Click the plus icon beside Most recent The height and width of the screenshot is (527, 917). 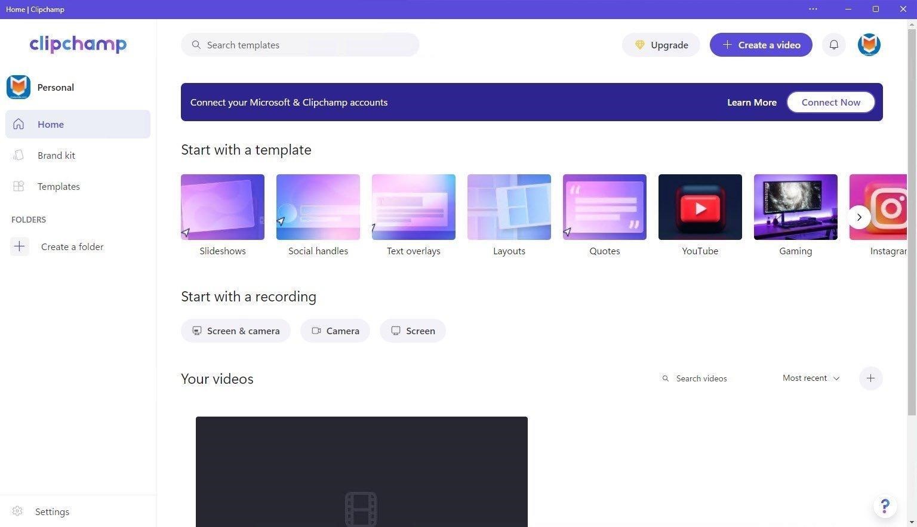(x=870, y=378)
